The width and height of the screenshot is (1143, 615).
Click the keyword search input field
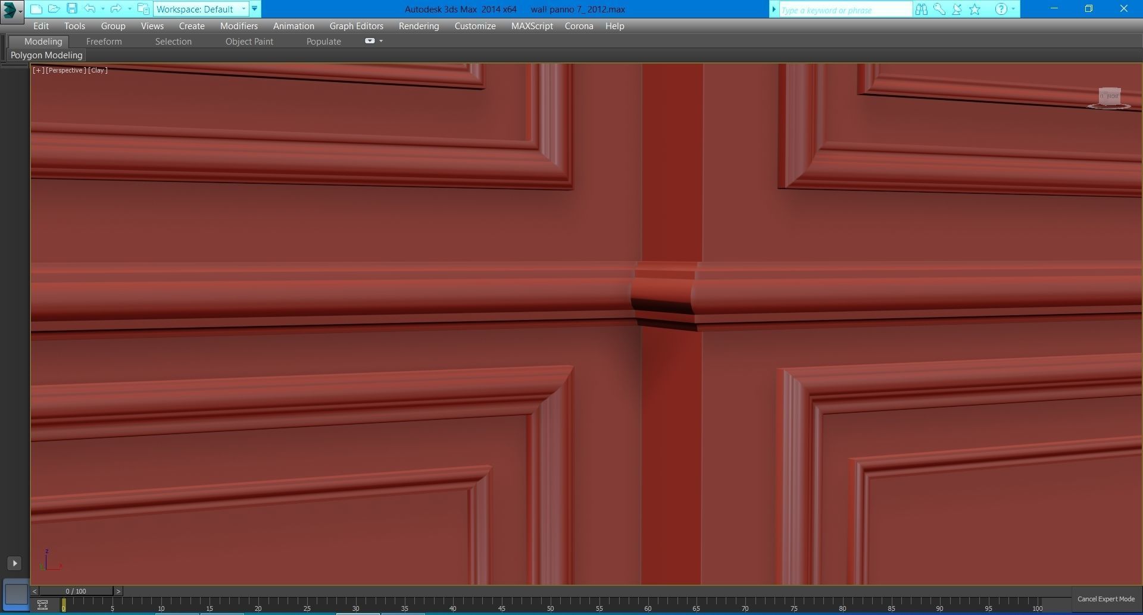[x=845, y=10]
